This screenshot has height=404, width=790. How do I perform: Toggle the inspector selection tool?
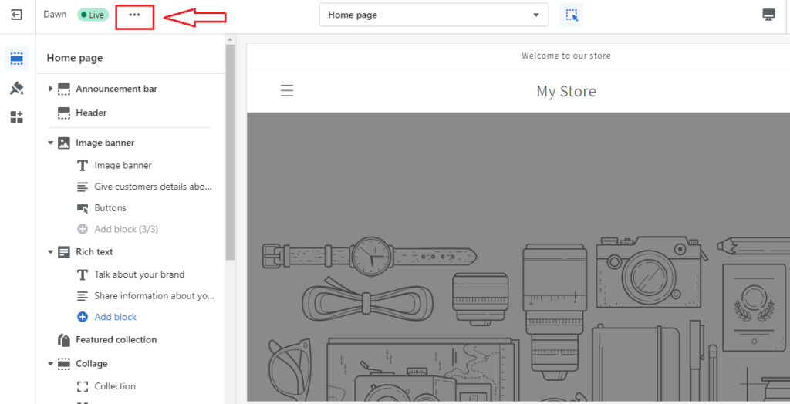(571, 15)
